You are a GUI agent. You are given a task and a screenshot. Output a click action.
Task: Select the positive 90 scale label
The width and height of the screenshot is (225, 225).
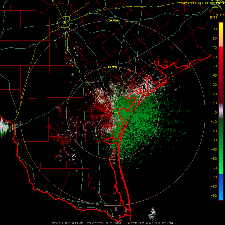click(x=215, y=29)
